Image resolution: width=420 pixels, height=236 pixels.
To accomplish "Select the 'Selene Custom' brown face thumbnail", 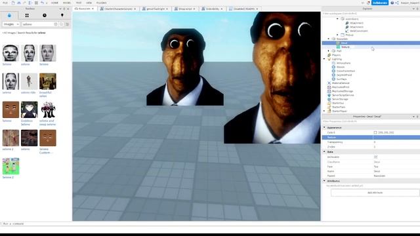I will (48, 138).
